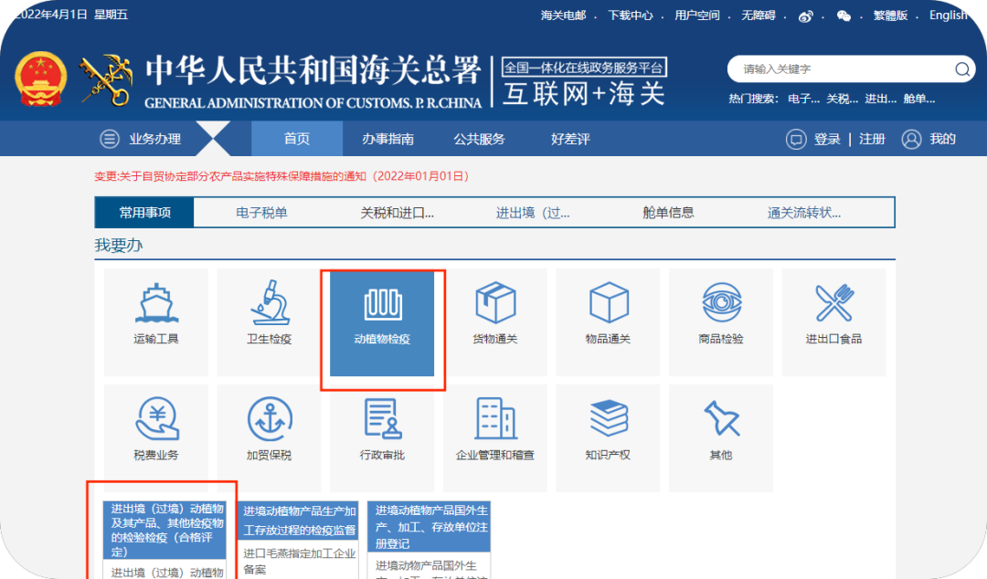Select the 通关流转状... tab
This screenshot has height=579, width=987.
(x=804, y=213)
